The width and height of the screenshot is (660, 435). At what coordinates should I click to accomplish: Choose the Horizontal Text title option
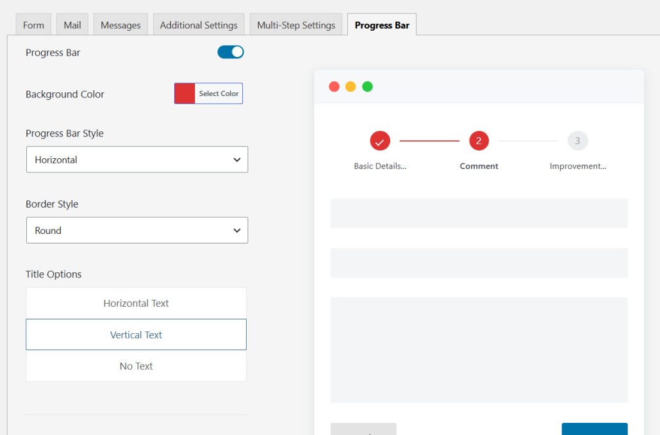coord(136,303)
